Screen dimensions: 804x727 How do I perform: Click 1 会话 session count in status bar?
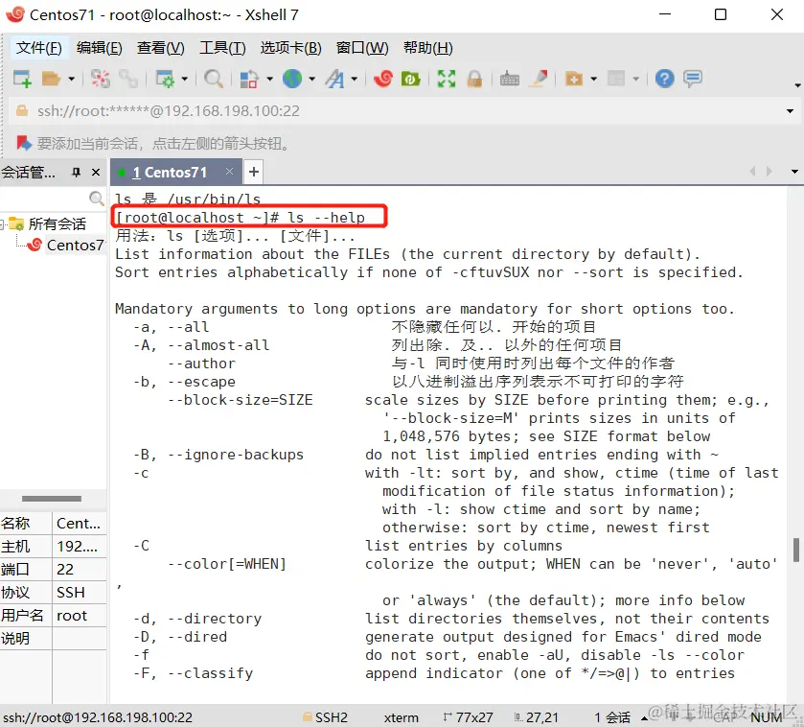[x=612, y=717]
